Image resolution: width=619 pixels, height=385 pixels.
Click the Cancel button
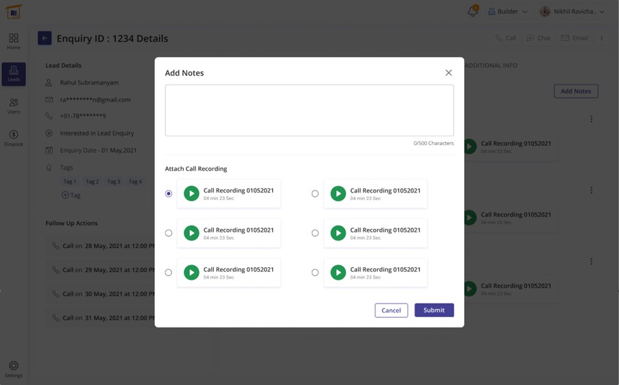[x=391, y=310]
